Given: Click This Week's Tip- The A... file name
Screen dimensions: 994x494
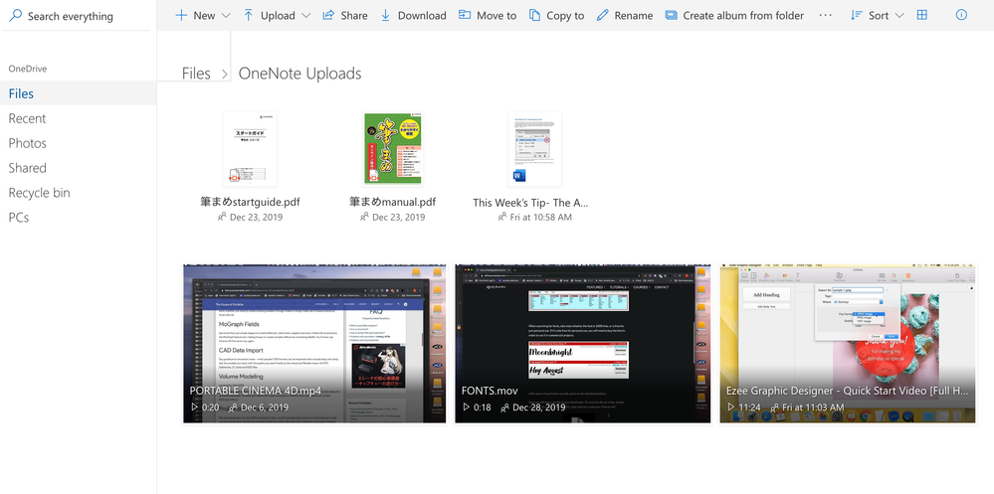Looking at the screenshot, I should (x=530, y=203).
